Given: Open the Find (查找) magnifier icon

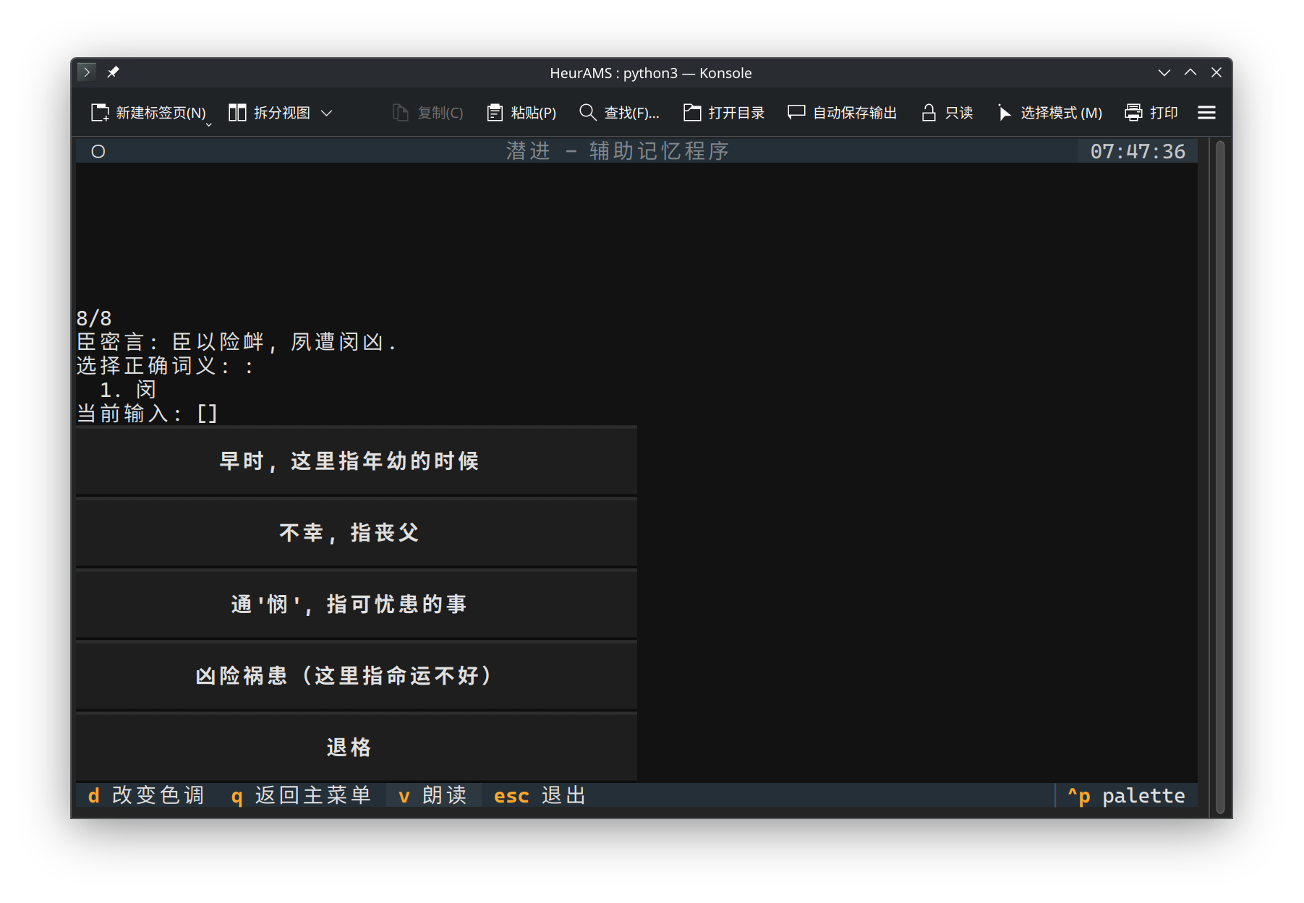Looking at the screenshot, I should [x=587, y=113].
